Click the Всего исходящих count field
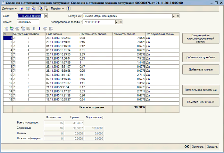The width and height of the screenshot is (224, 153). [x=54, y=123]
